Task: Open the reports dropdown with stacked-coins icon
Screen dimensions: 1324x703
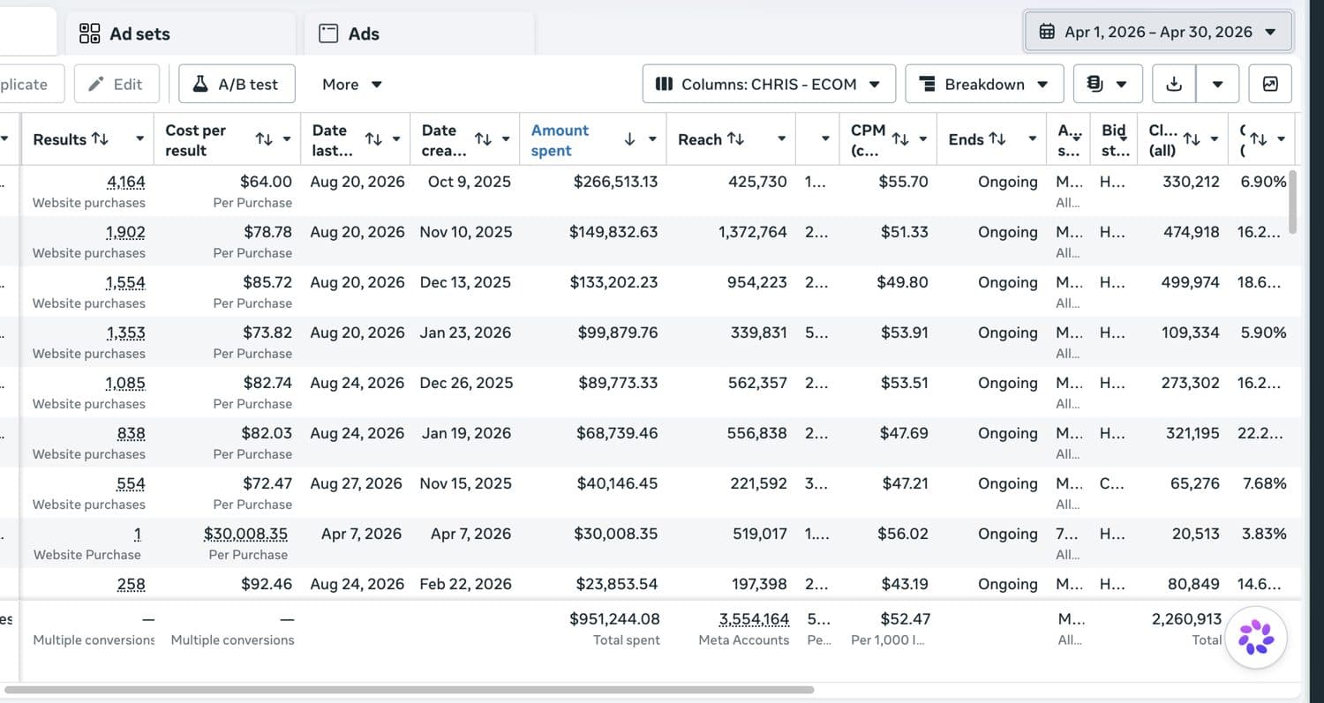Action: coord(1108,84)
